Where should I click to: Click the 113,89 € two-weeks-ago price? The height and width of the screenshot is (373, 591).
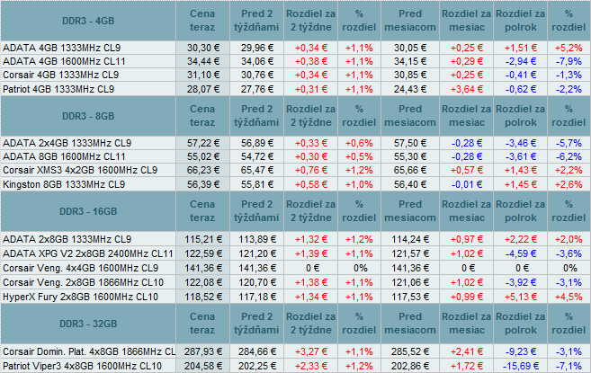point(256,239)
